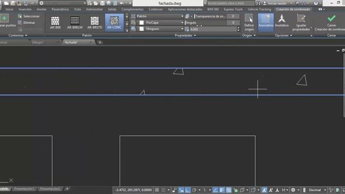Select the AR-B88 hatch pattern
The image size is (345, 194).
[x=55, y=23]
